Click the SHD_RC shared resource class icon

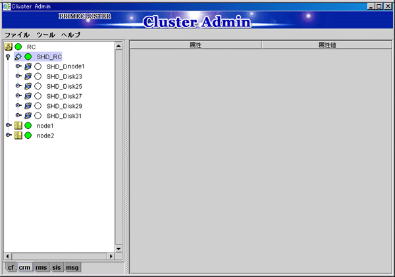point(18,57)
